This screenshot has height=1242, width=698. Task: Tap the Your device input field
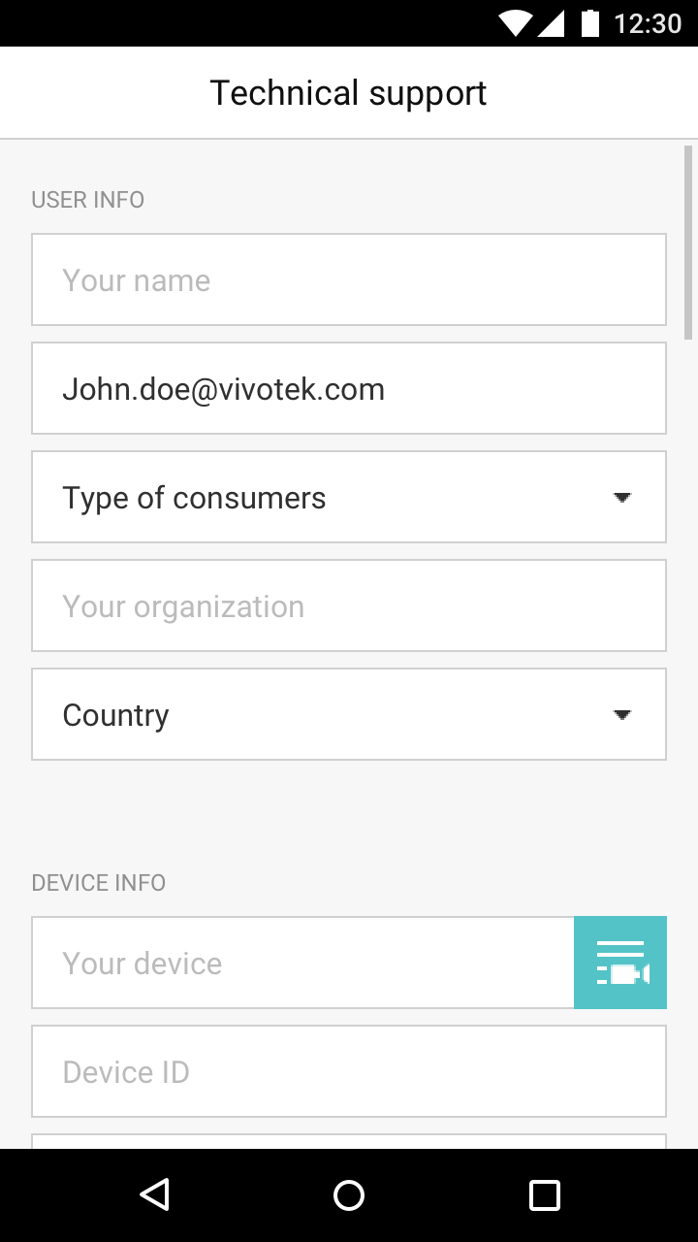(302, 963)
